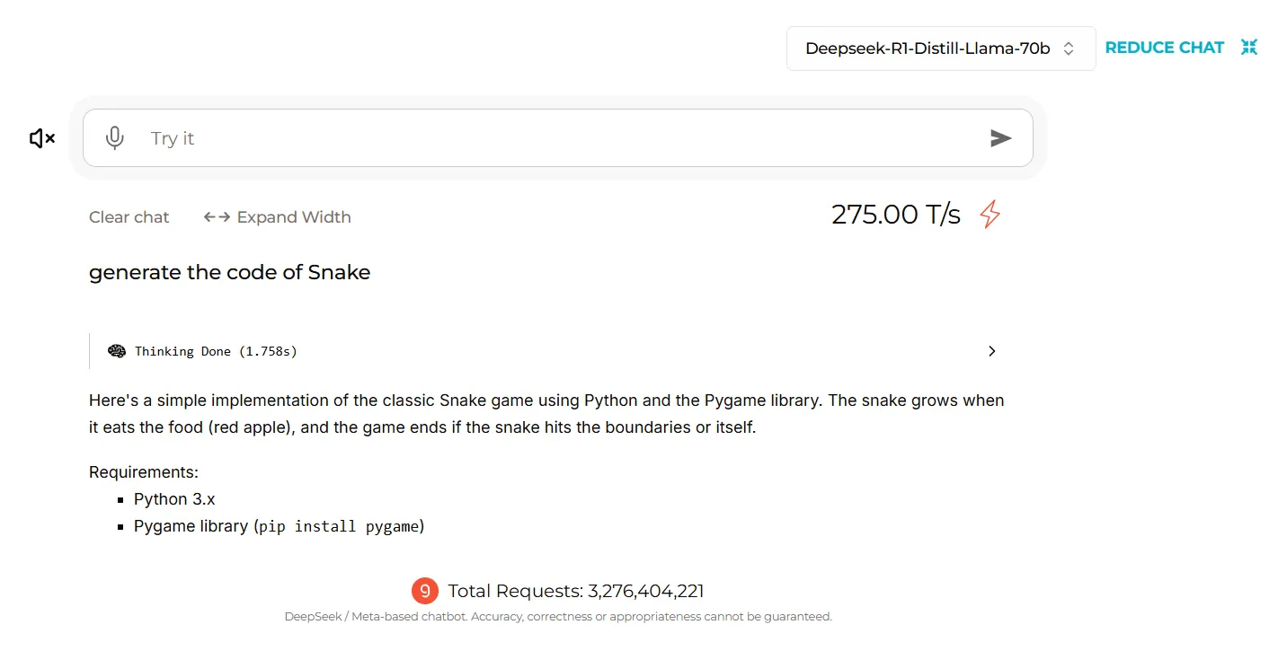Click the microphone icon for voice input

click(x=114, y=138)
